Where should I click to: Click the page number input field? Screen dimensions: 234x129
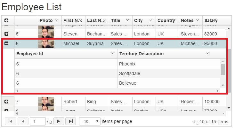coord(37,121)
